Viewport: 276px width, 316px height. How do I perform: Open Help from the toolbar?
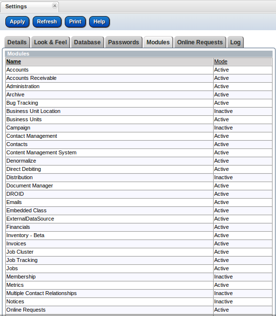pos(99,22)
